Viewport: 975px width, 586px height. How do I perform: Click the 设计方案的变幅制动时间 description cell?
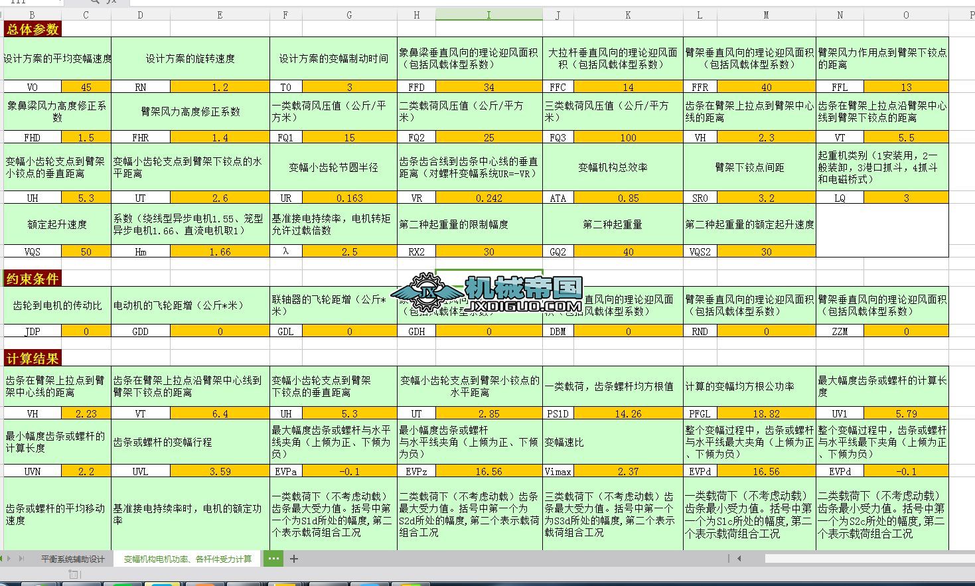coord(334,58)
